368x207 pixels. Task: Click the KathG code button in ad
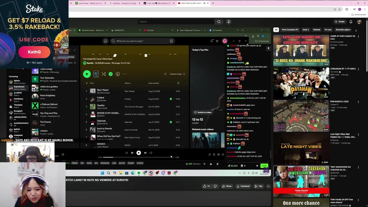pyautogui.click(x=34, y=52)
